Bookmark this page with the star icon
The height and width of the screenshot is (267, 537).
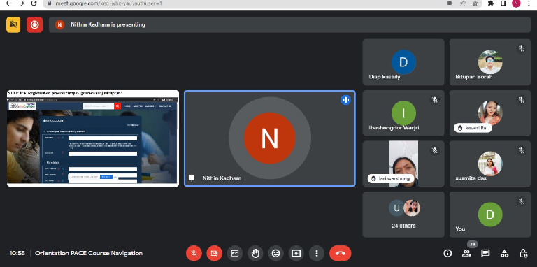[x=475, y=3]
